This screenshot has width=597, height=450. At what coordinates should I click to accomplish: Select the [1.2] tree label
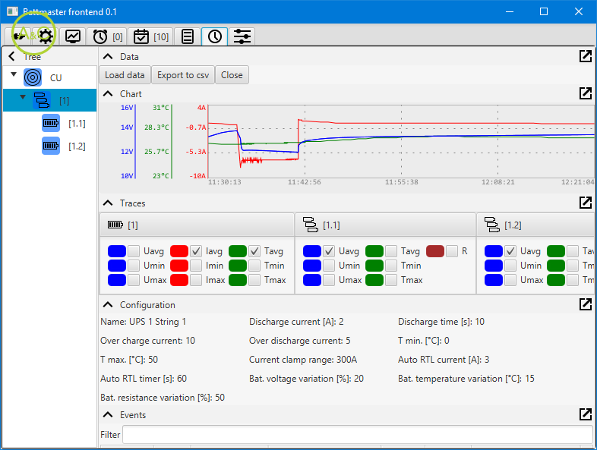pos(77,146)
